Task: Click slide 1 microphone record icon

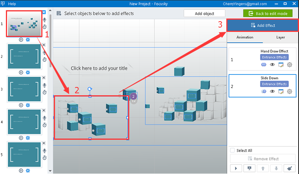Action: coord(44,20)
